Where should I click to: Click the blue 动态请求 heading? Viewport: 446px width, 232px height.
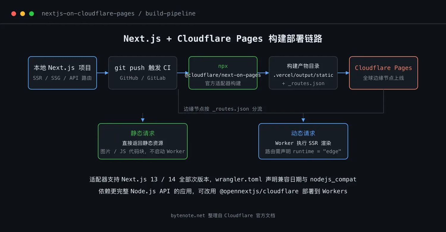pos(303,133)
